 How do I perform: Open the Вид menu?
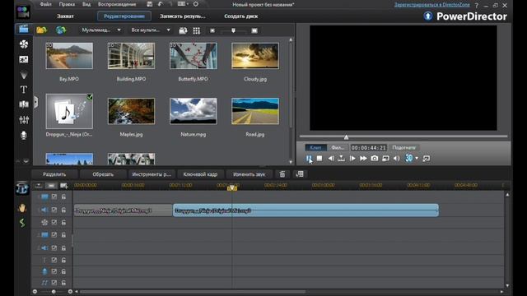pos(86,4)
